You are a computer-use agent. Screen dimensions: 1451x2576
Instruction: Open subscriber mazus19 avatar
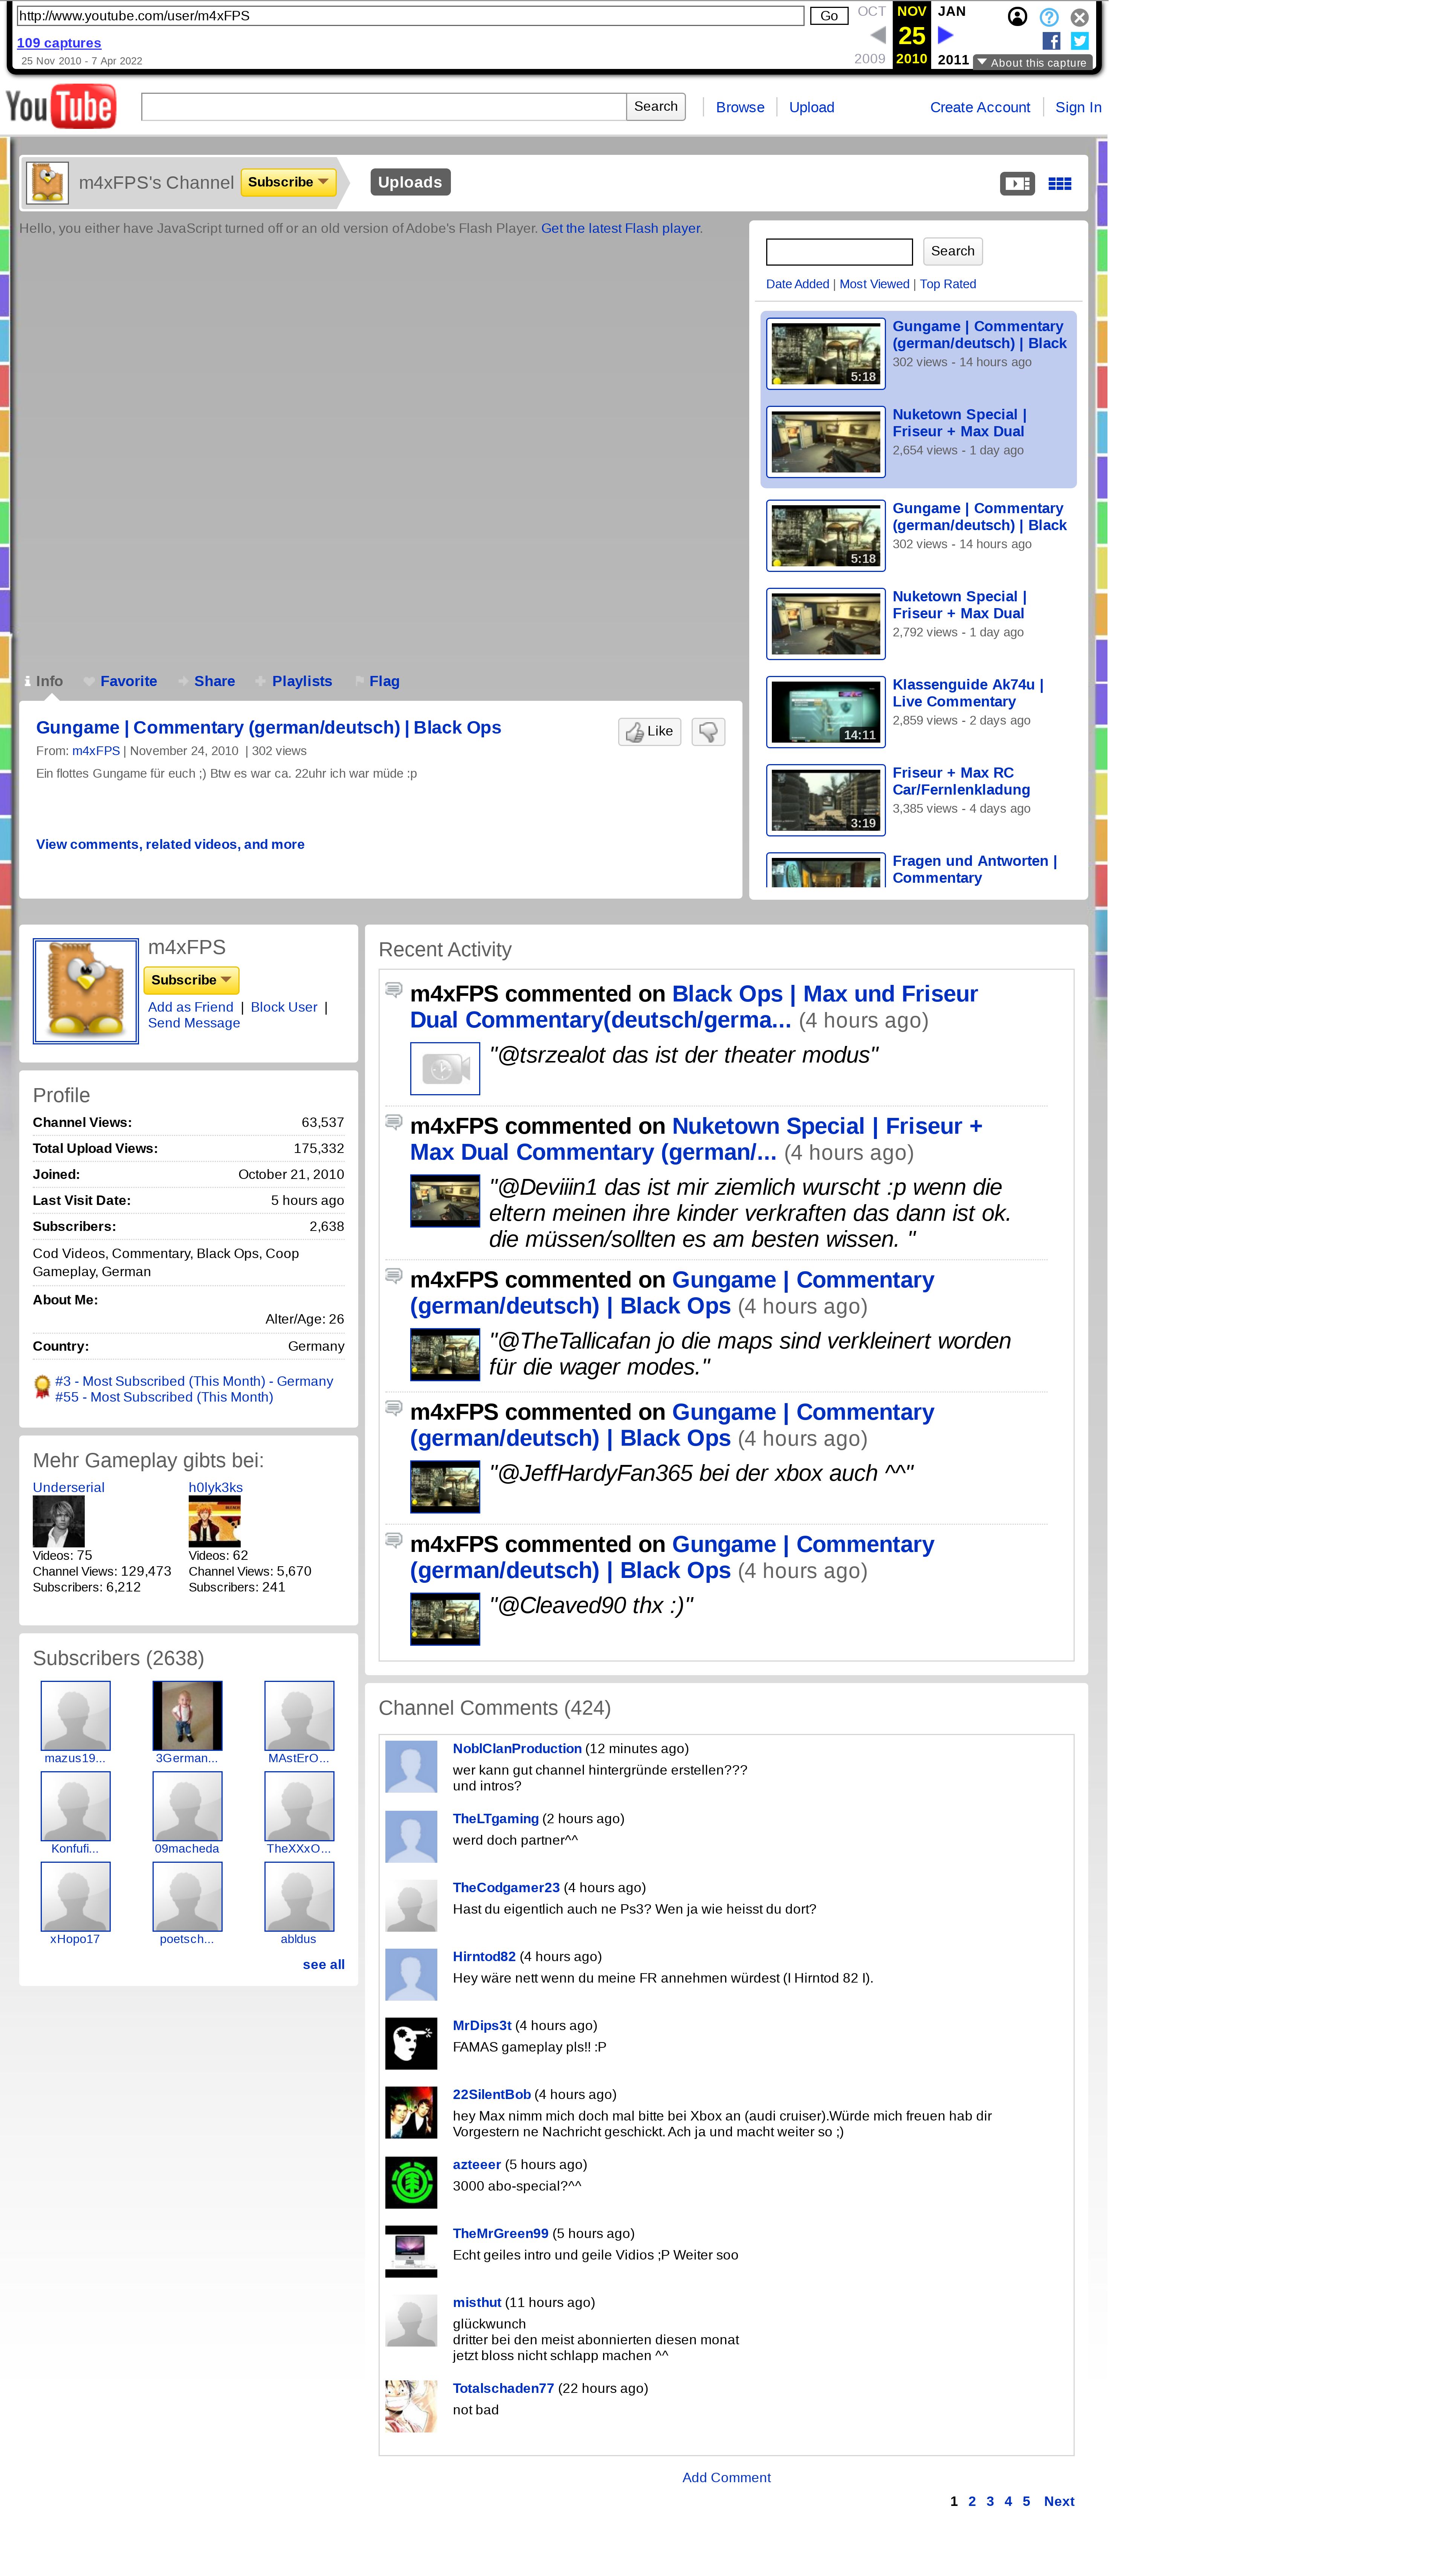[x=75, y=1716]
